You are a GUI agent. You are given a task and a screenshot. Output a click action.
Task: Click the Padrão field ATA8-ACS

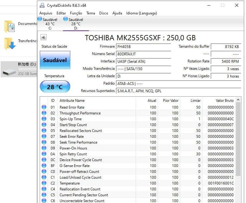[179, 84]
